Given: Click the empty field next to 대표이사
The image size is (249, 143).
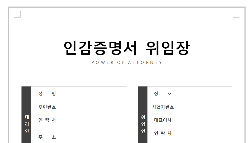Looking at the screenshot, I should point(203,120).
